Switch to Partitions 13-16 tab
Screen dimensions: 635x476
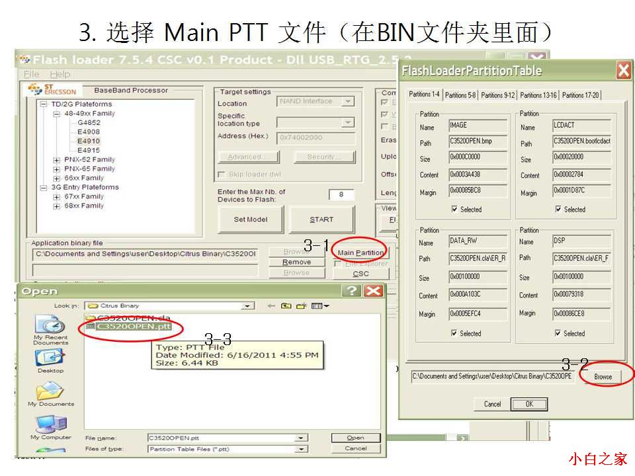point(538,95)
